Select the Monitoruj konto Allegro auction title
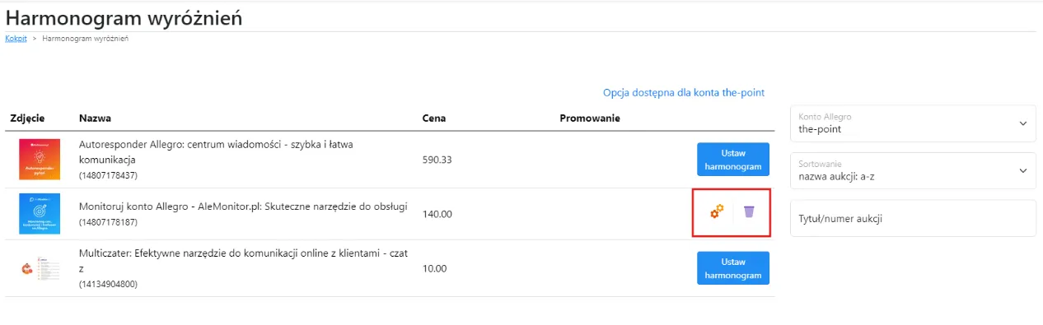The image size is (1043, 325). [243, 207]
